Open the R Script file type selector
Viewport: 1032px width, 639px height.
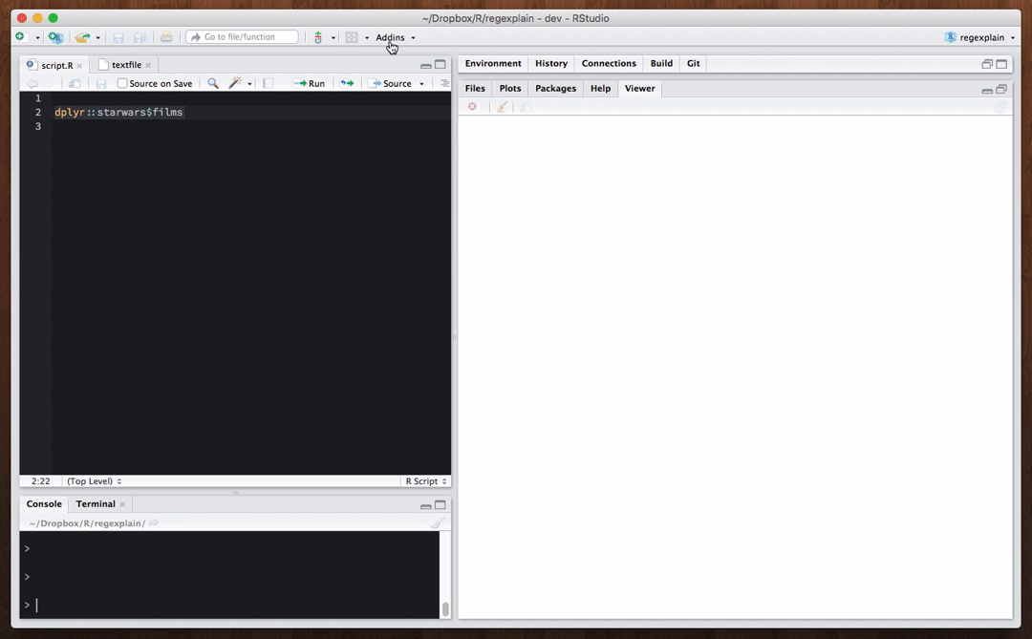[426, 481]
